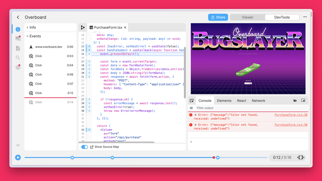Click the red marker on the timeline
The height and width of the screenshot is (181, 322).
click(x=214, y=158)
